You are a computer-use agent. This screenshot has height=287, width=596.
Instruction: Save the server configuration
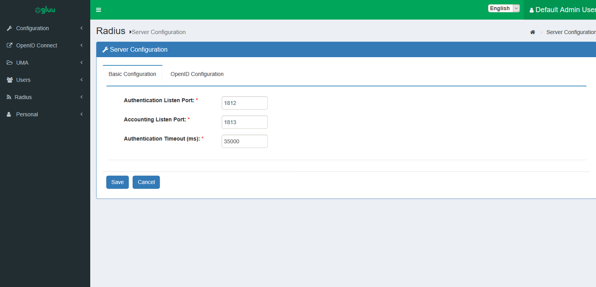point(117,182)
